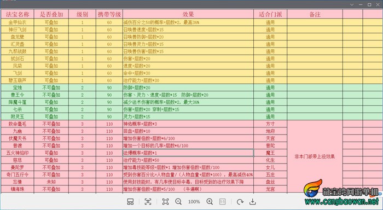Click the 盘丝 school cell
The image size is (383, 210).
270,182
